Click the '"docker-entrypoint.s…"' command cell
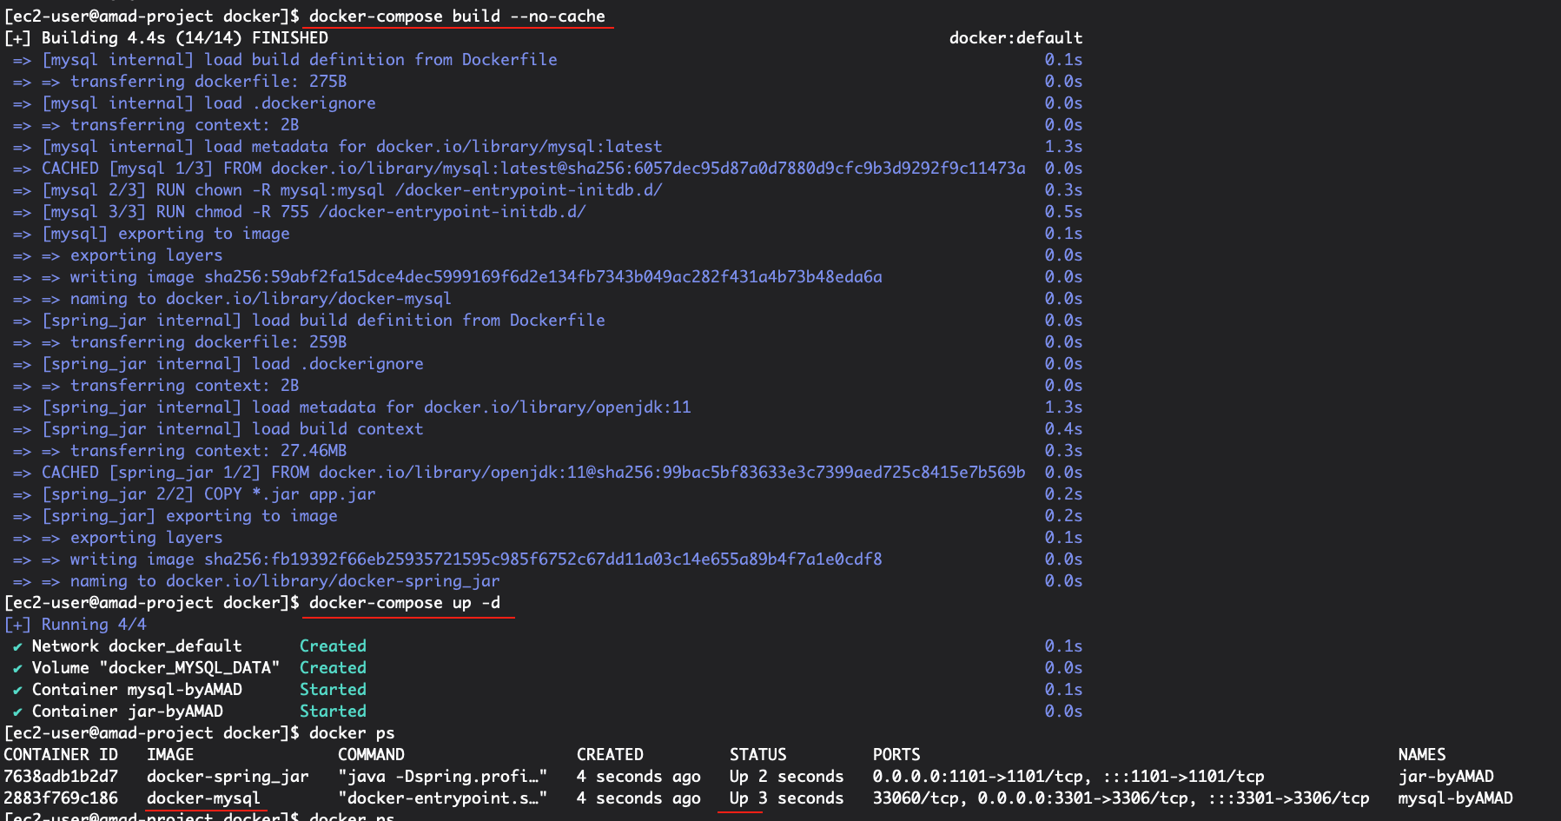The image size is (1561, 821). click(x=443, y=798)
